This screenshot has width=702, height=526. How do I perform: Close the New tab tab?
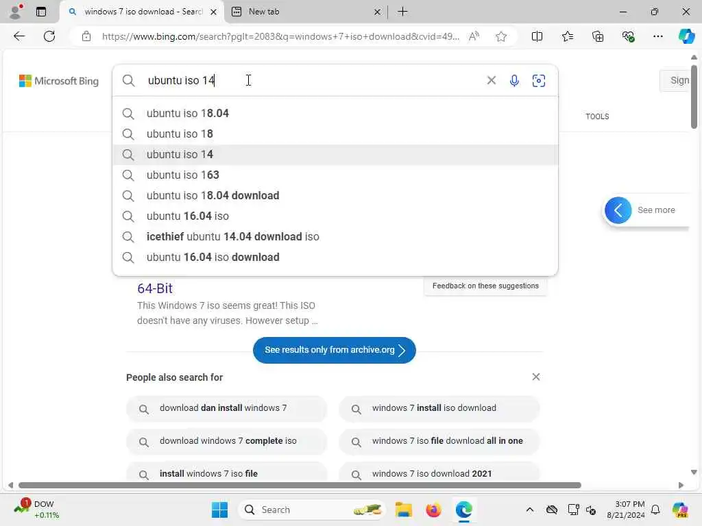(x=377, y=12)
